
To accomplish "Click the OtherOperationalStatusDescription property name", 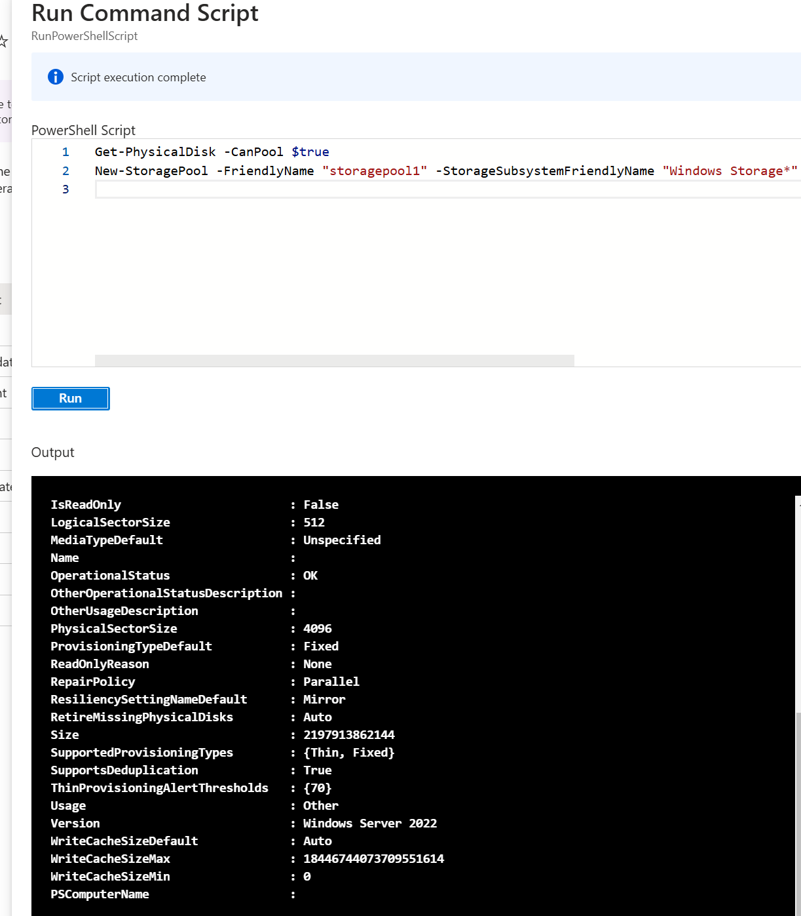I will tap(166, 593).
